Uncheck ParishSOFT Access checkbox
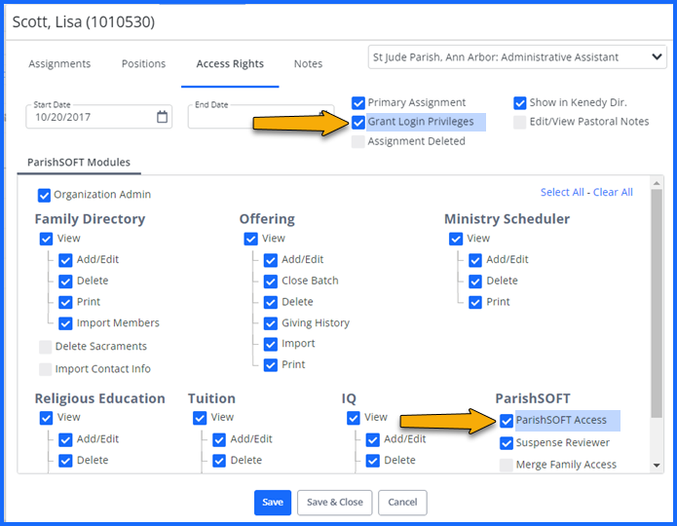This screenshot has height=526, width=677. coord(507,421)
